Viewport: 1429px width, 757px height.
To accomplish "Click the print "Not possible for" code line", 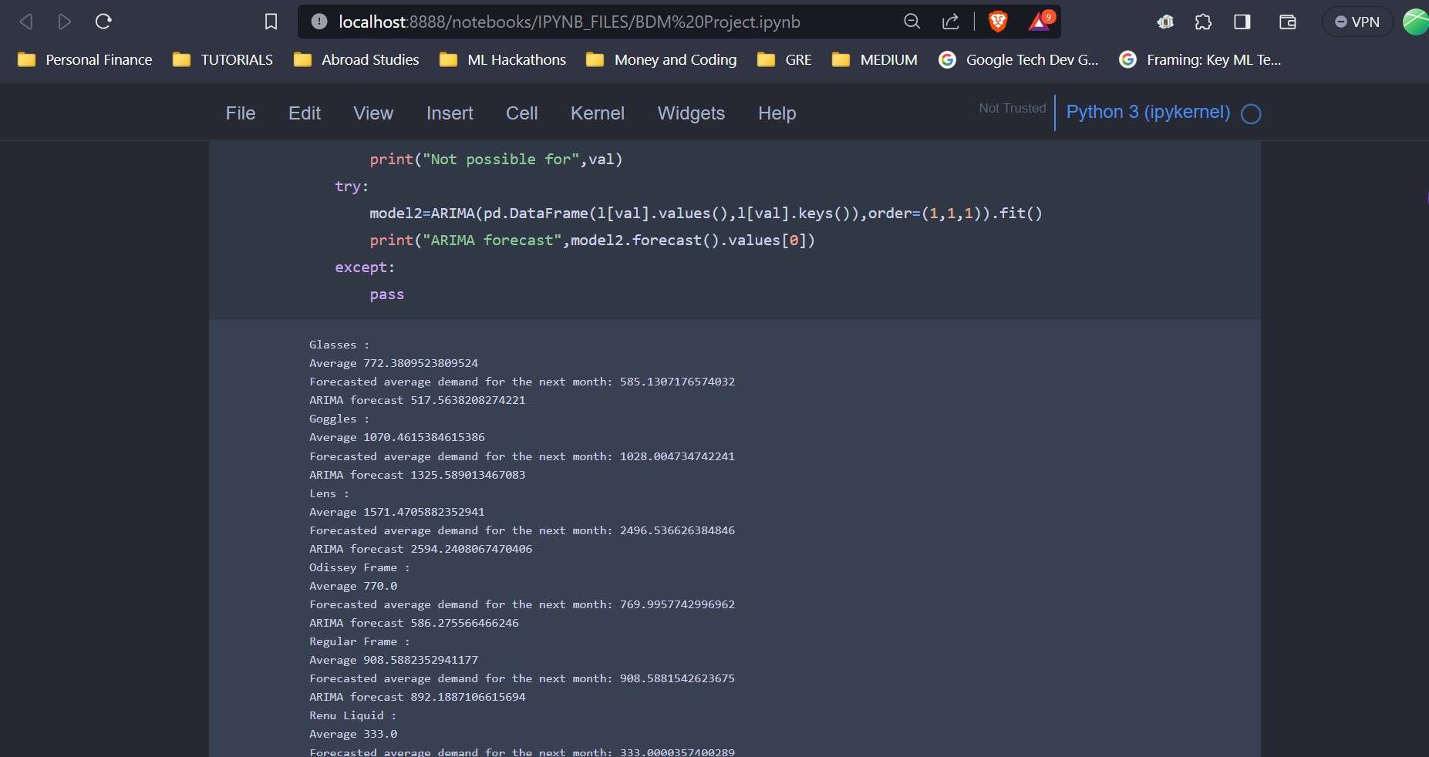I will [496, 159].
